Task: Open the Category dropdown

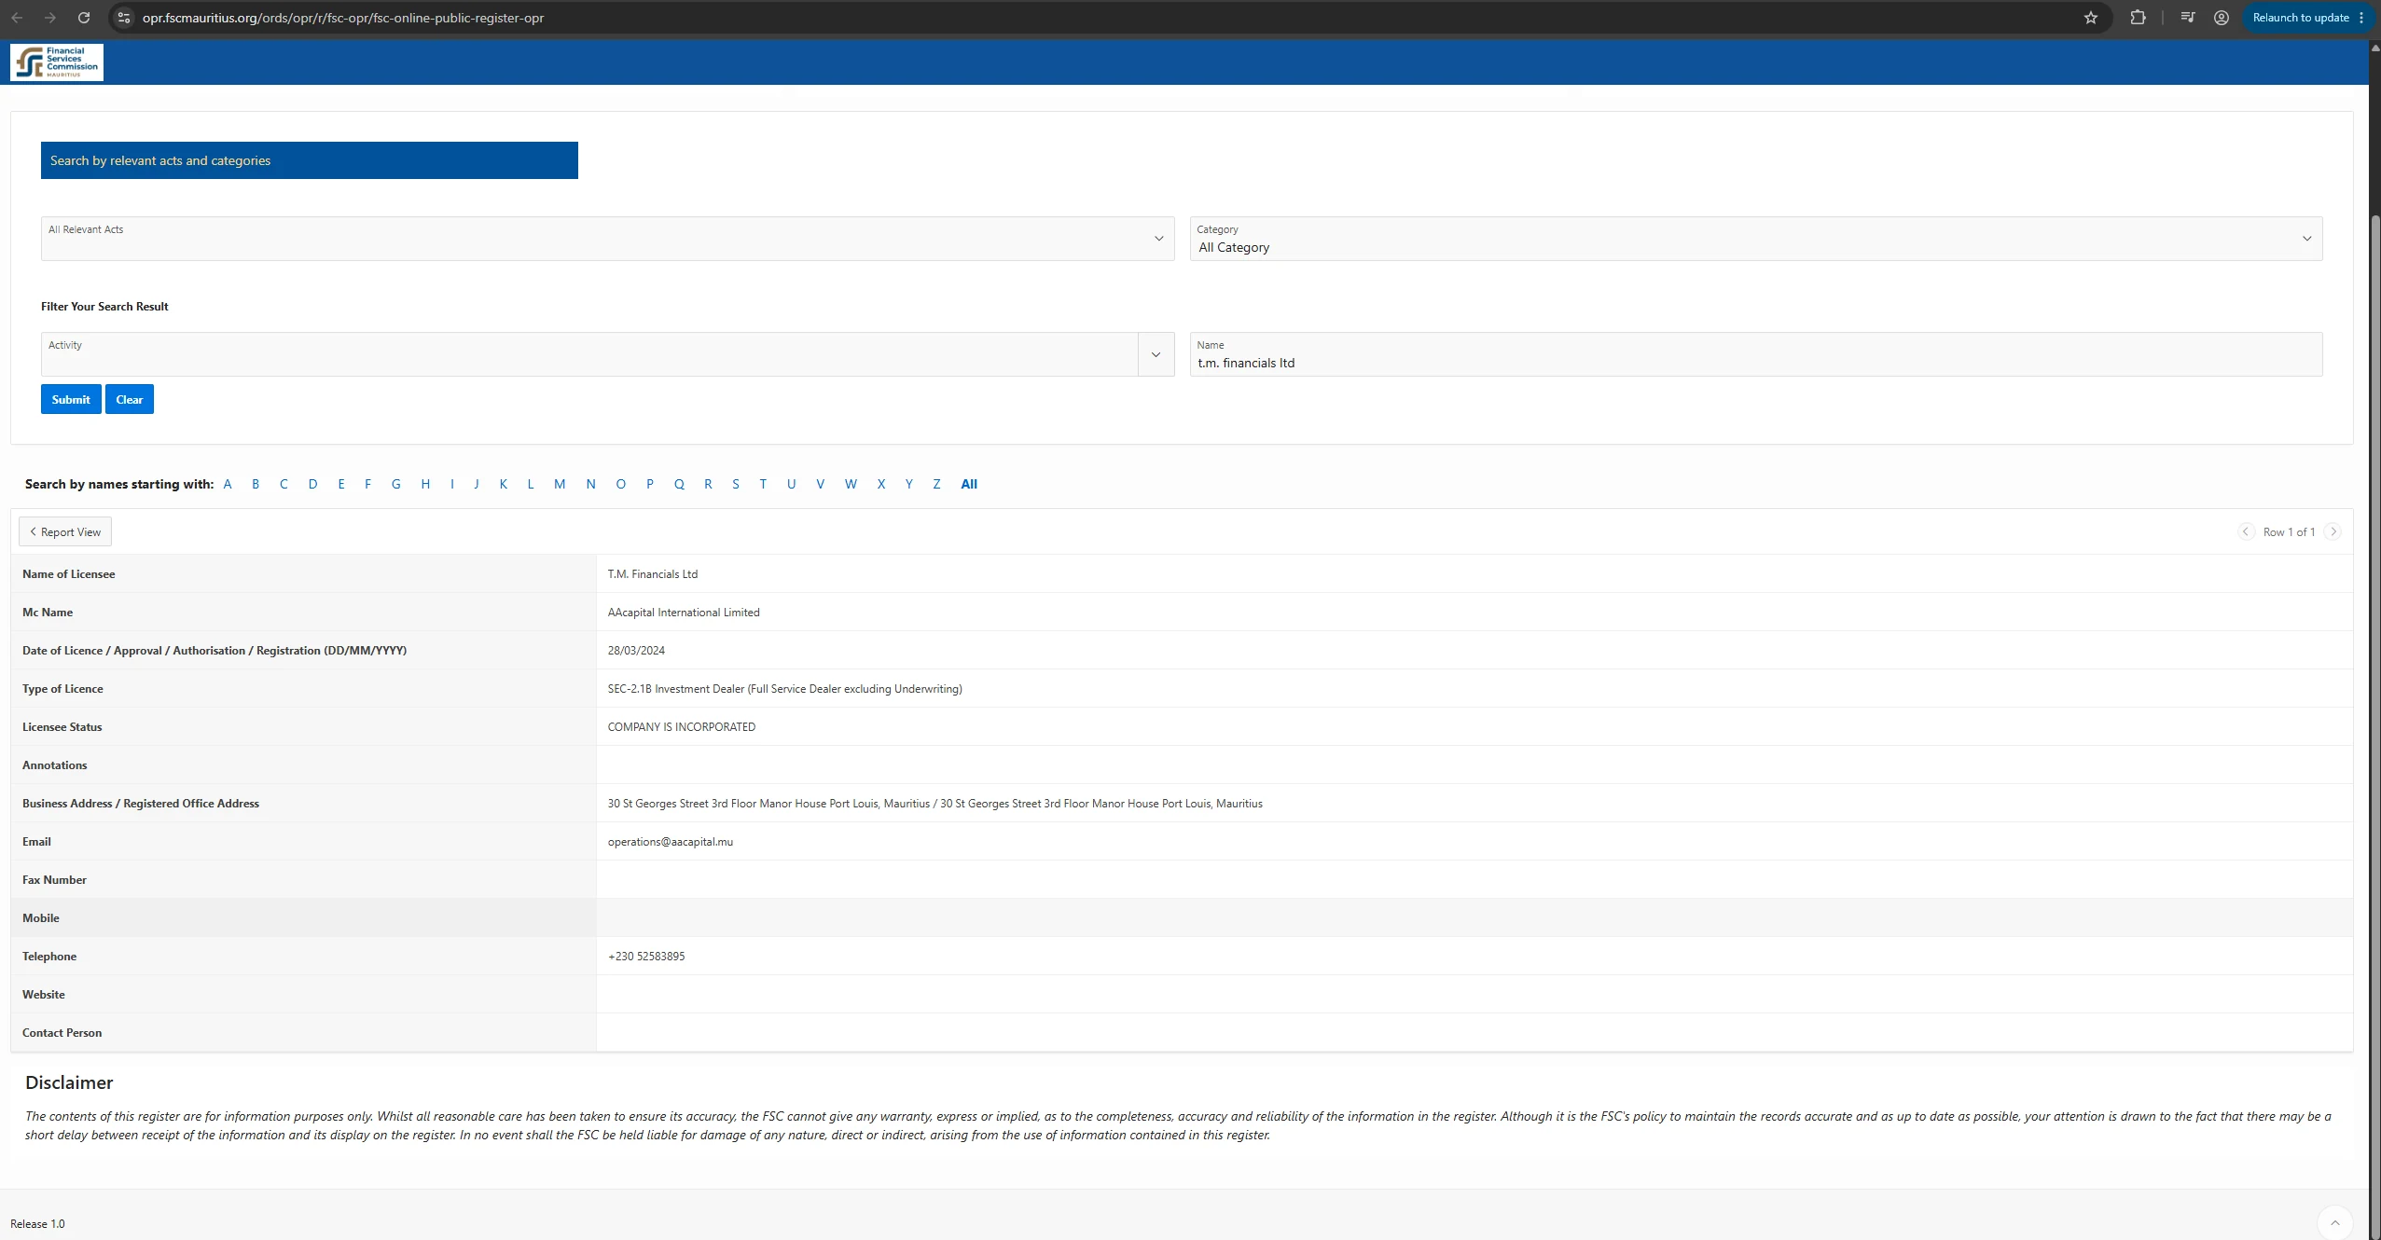Action: pyautogui.click(x=1756, y=239)
